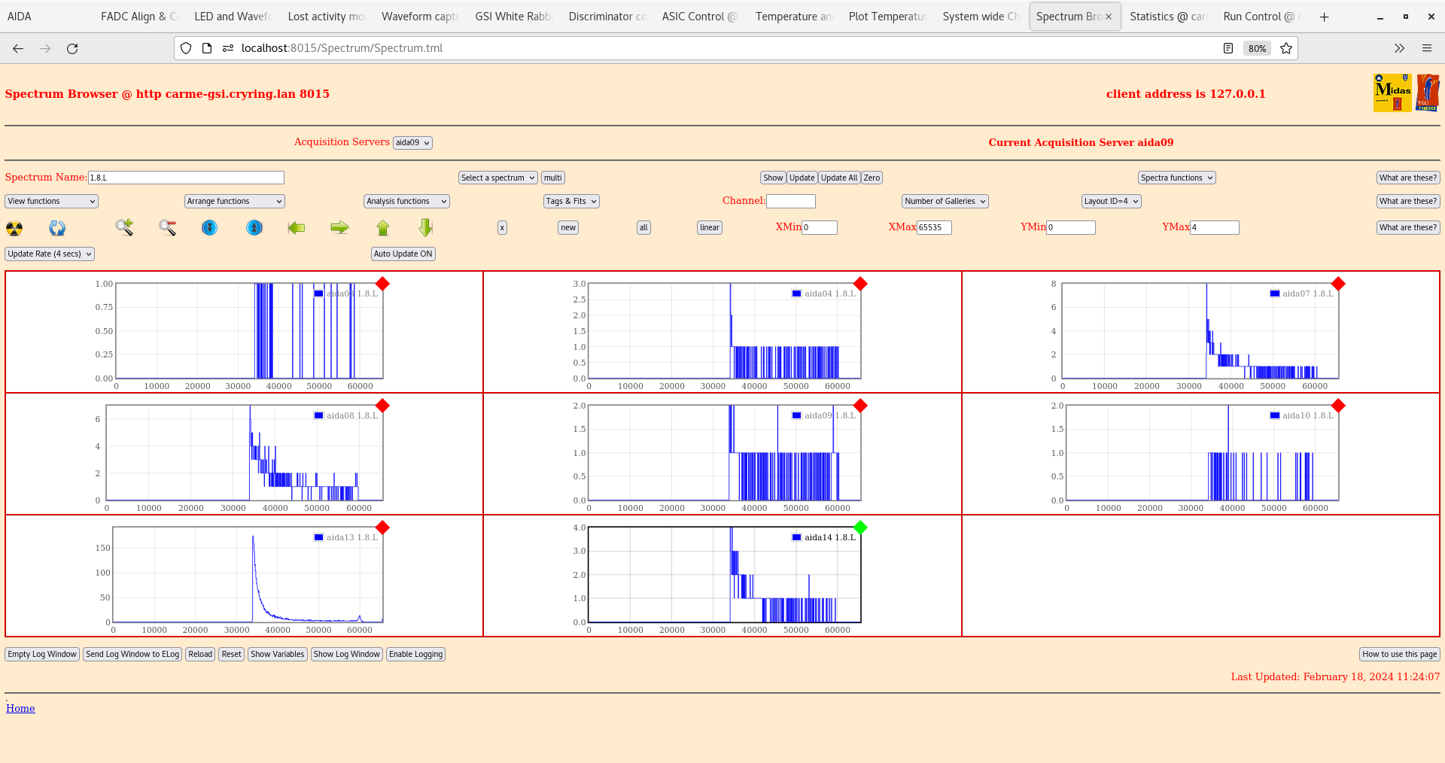
Task: Open the Analysis functions dropdown
Action: (x=406, y=202)
